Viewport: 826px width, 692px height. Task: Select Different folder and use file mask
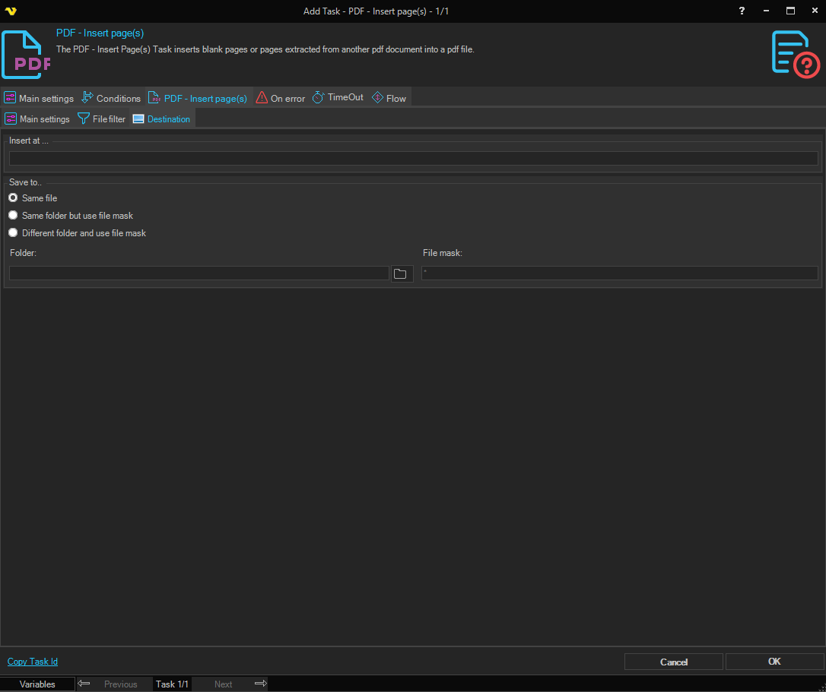(13, 233)
